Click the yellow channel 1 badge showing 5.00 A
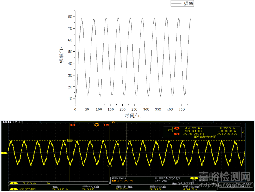 pyautogui.click(x=13, y=183)
